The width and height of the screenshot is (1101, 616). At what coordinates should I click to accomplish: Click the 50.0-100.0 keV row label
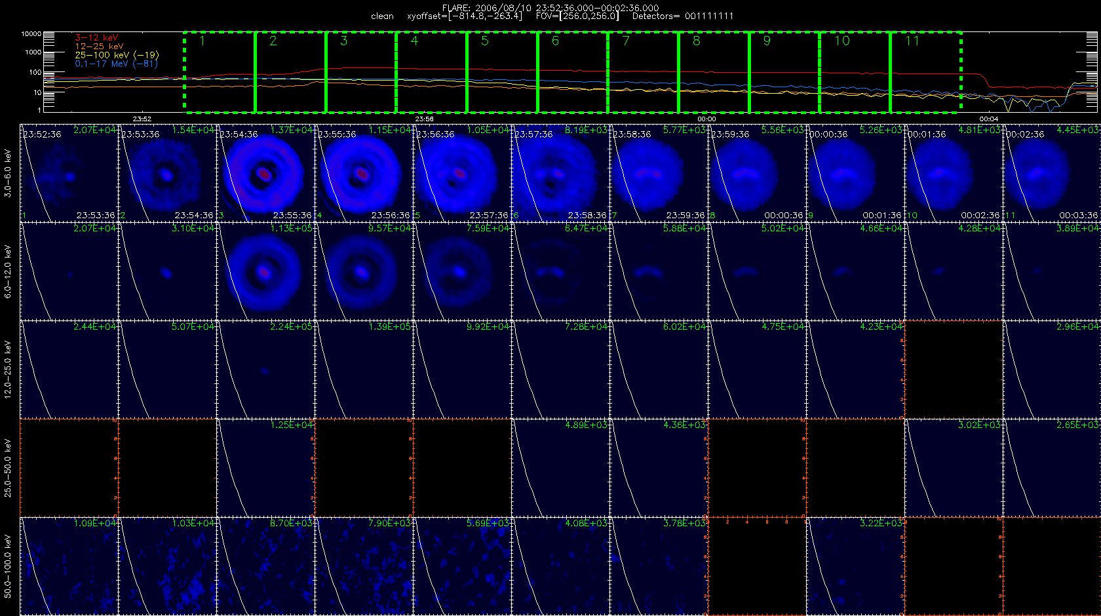coord(8,566)
